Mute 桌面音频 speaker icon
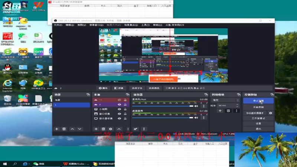The width and height of the screenshot is (297, 167). pyautogui.click(x=196, y=118)
